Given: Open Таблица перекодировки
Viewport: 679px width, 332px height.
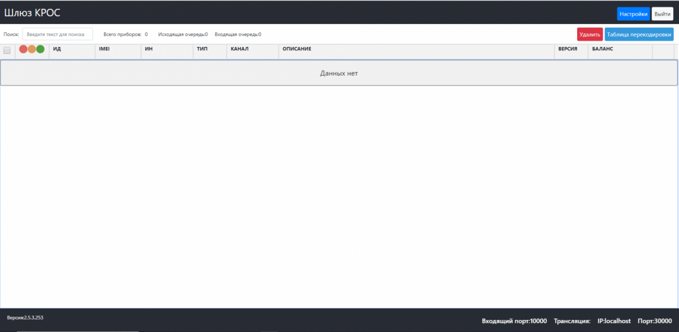Looking at the screenshot, I should coord(639,34).
